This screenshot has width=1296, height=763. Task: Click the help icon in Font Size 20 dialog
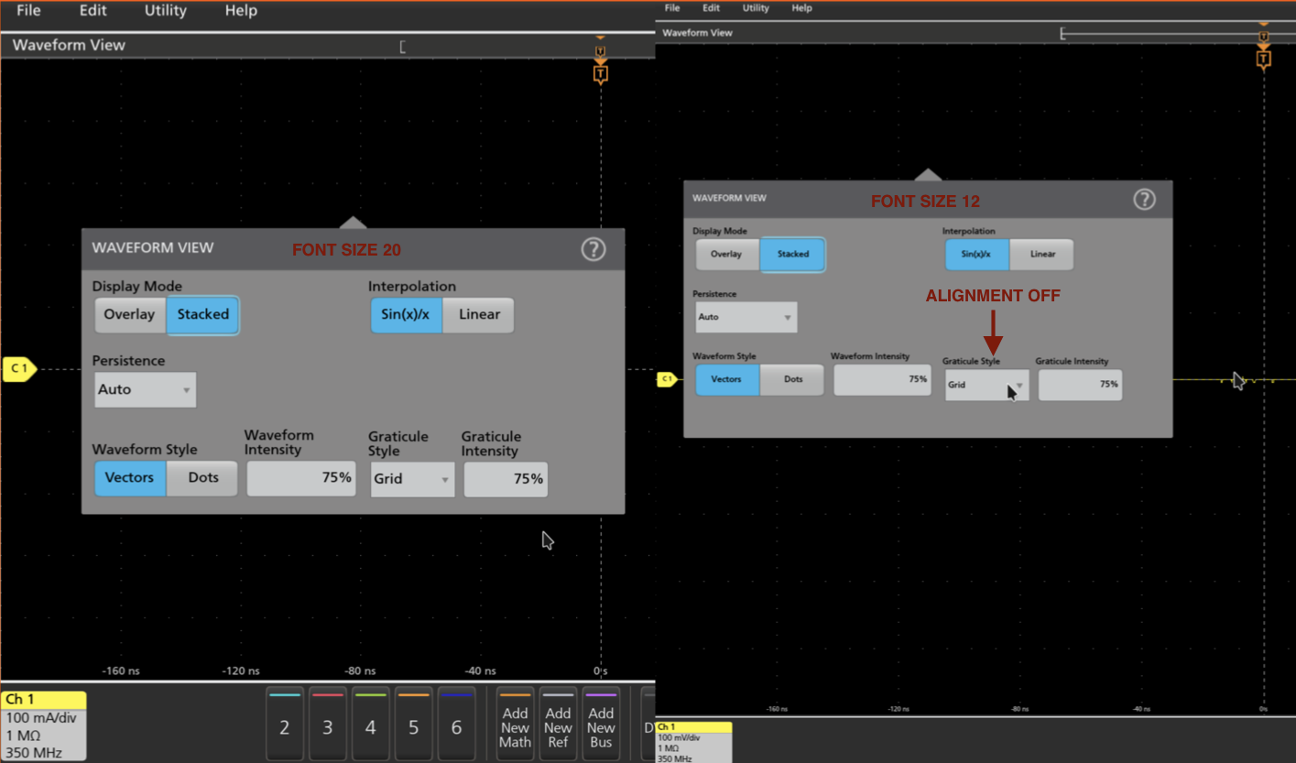(594, 249)
